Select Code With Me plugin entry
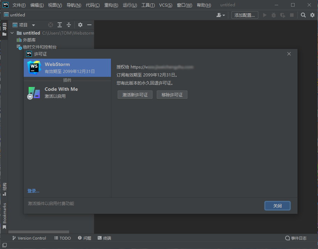The height and width of the screenshot is (249, 318). pos(67,93)
